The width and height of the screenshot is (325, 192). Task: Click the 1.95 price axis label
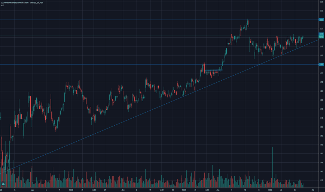click(x=321, y=73)
